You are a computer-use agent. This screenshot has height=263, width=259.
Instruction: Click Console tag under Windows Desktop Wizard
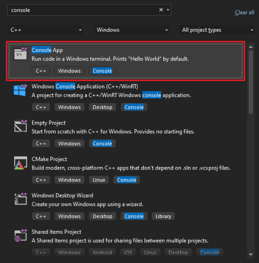[134, 216]
